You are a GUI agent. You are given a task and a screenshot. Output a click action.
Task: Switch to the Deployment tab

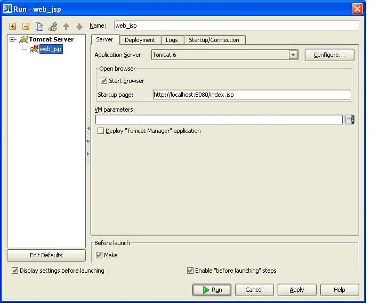[140, 40]
